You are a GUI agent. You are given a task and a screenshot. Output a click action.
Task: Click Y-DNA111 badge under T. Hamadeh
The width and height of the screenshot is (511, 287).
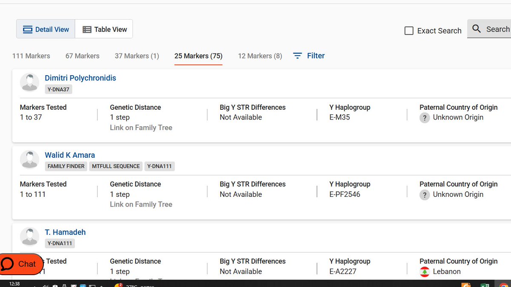[60, 243]
